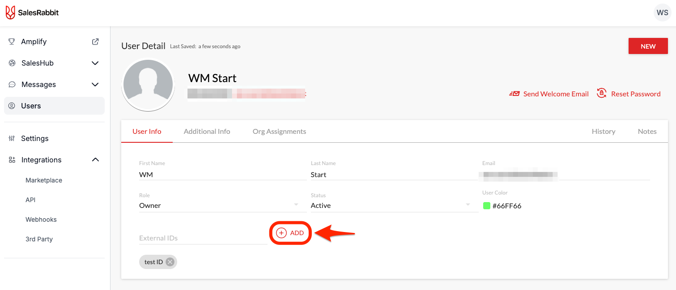Open Amplify external link icon
Viewport: 676px width, 290px height.
coord(95,41)
